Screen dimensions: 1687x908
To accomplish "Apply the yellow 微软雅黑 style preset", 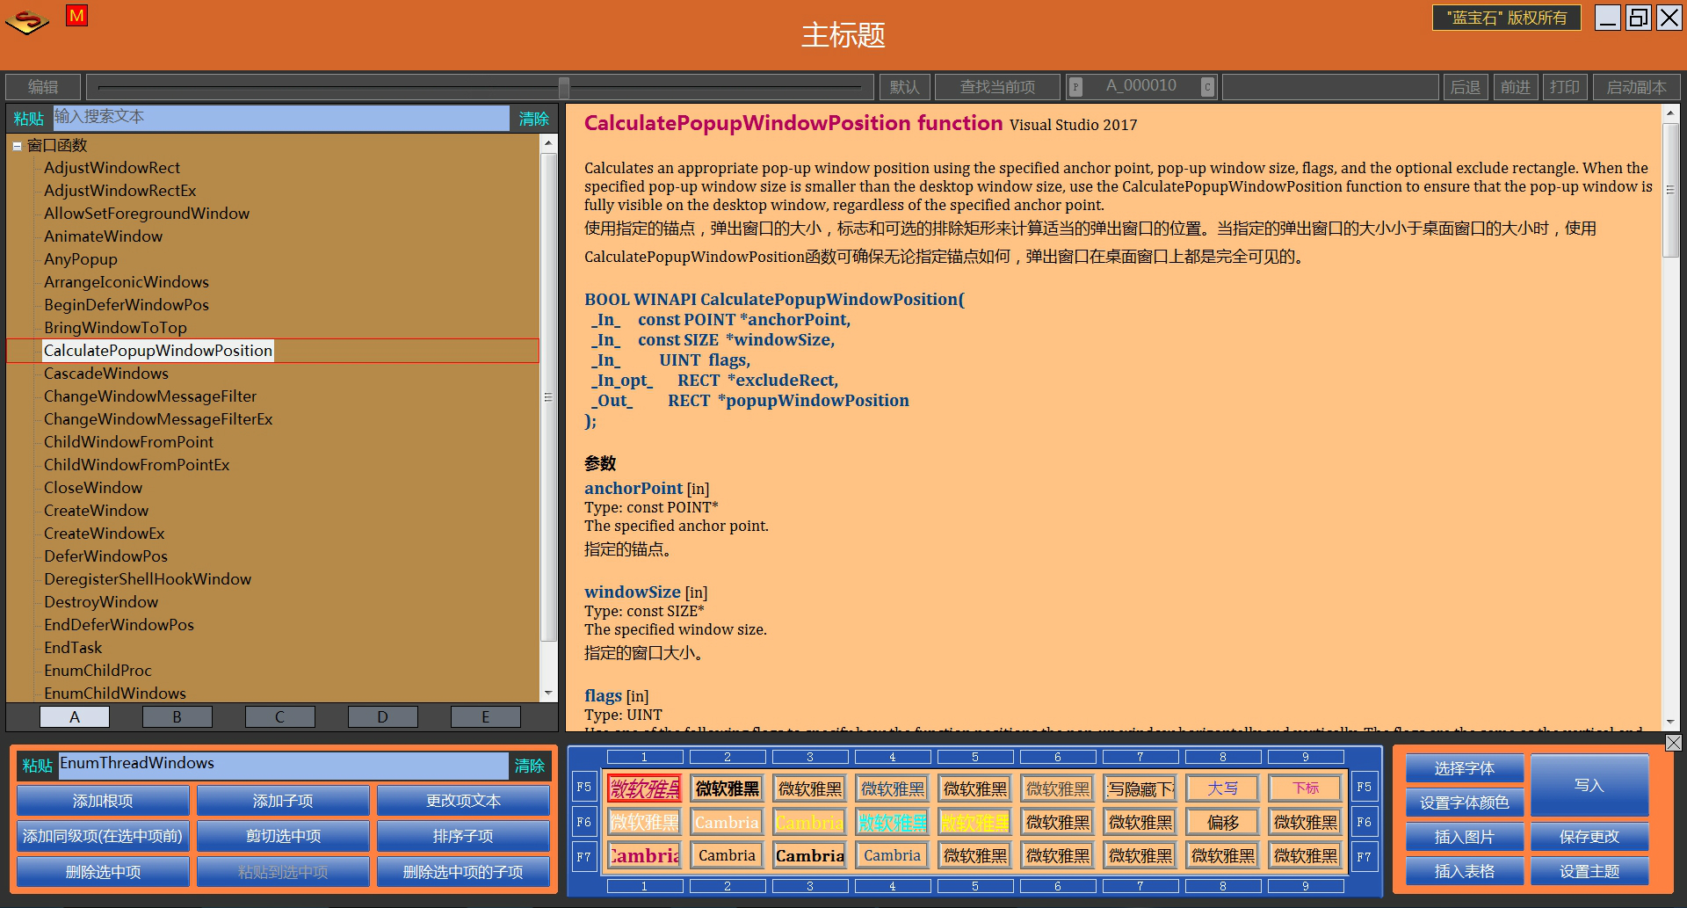I will coord(974,822).
